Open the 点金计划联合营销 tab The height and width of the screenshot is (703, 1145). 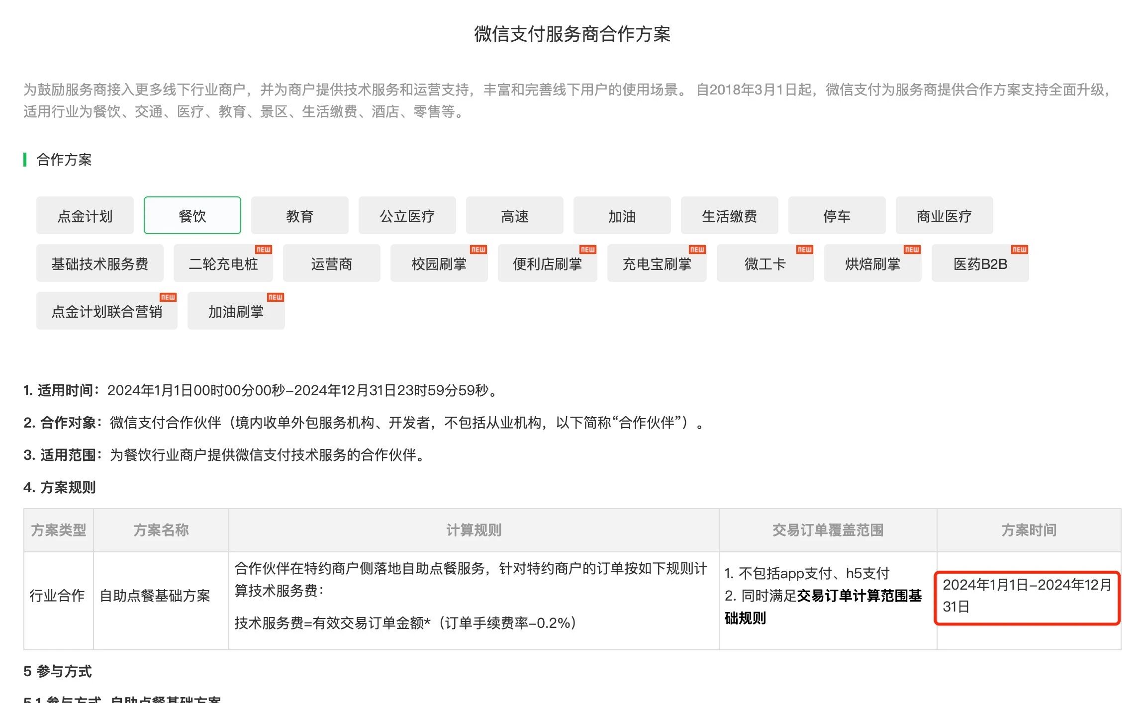pos(106,311)
